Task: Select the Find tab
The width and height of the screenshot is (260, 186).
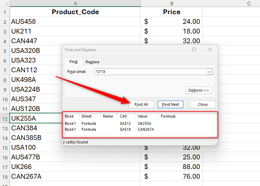Action: point(73,62)
